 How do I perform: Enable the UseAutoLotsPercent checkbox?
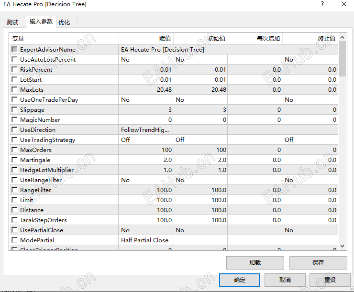pos(14,60)
